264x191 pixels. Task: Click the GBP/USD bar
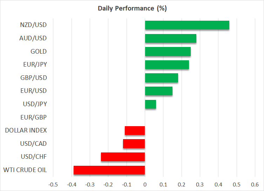tap(162, 78)
